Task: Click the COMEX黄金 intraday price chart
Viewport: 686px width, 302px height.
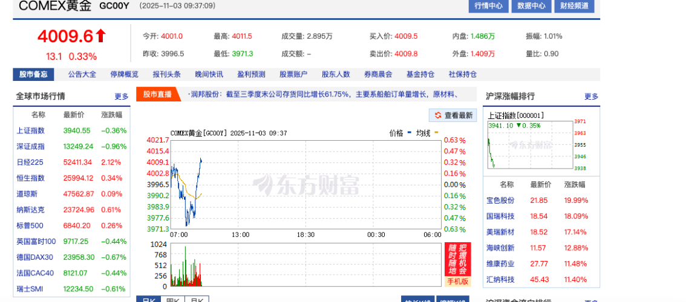Action: click(306, 184)
